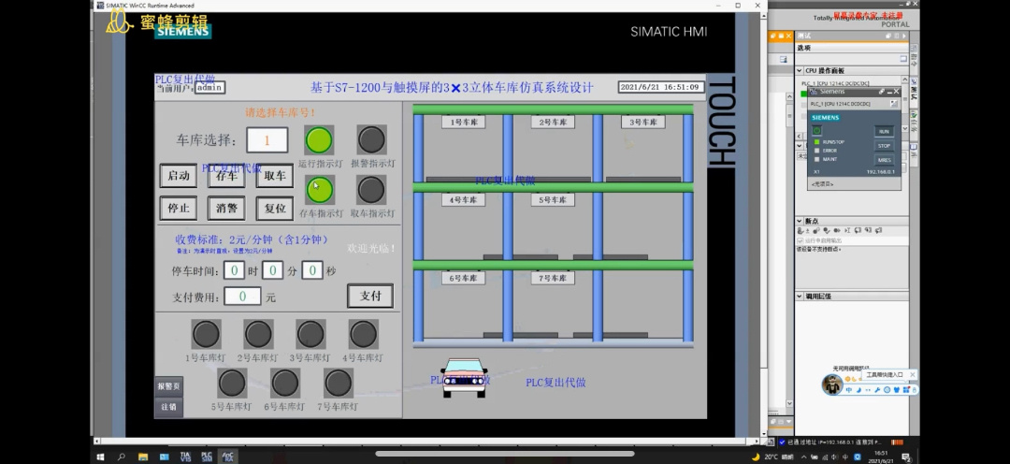Viewport: 1010px width, 464px height.
Task: Click the 当前用户 admin field
Action: tap(209, 87)
